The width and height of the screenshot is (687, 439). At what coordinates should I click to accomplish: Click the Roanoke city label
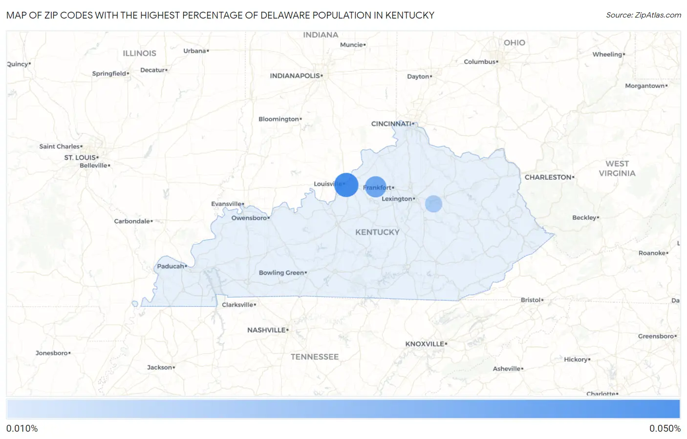652,253
